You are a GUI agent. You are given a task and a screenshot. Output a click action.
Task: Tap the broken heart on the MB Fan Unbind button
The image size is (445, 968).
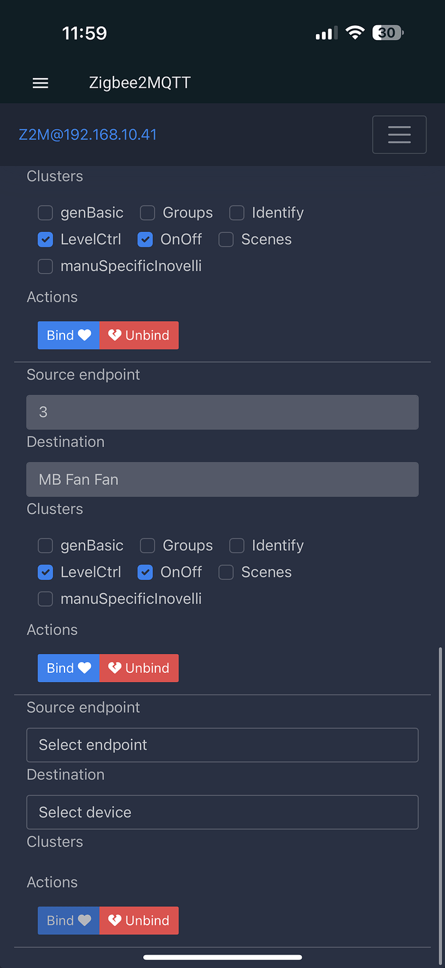click(115, 668)
